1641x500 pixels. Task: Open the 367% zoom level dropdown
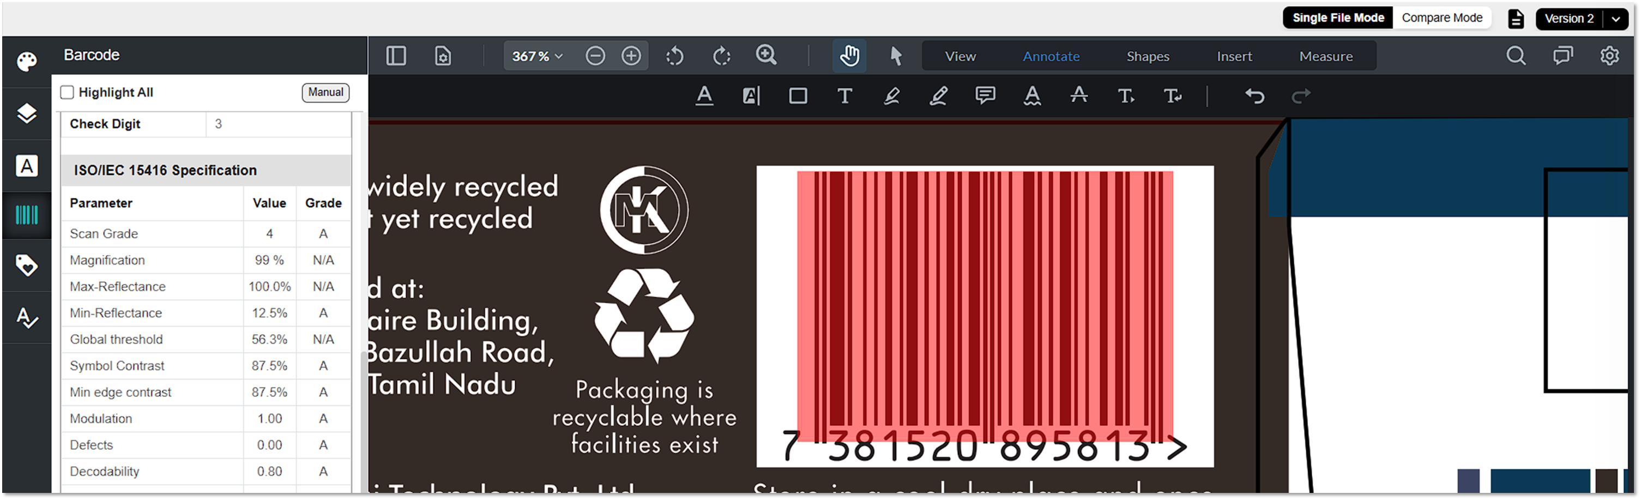tap(538, 56)
